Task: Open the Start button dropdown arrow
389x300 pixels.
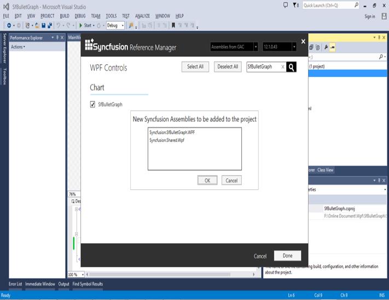Action: click(x=94, y=25)
